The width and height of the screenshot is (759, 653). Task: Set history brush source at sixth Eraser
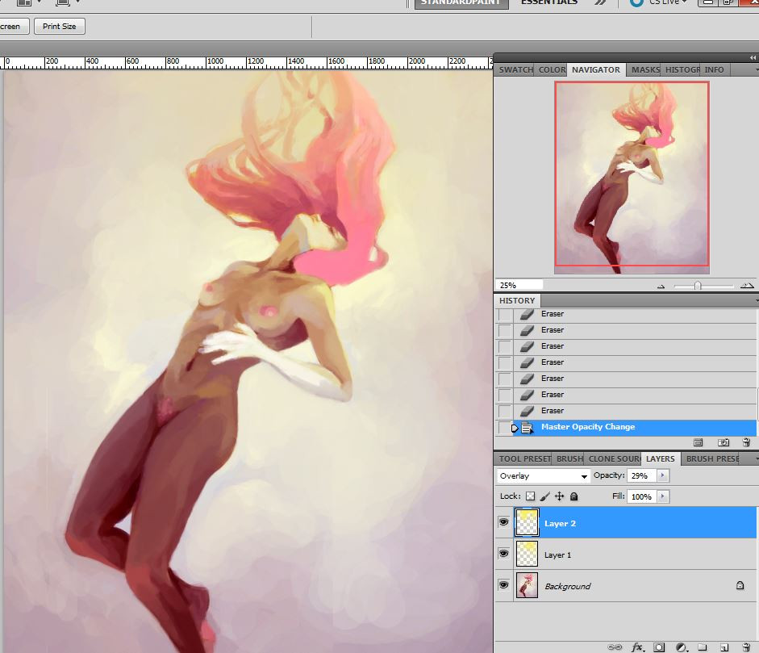tap(504, 395)
